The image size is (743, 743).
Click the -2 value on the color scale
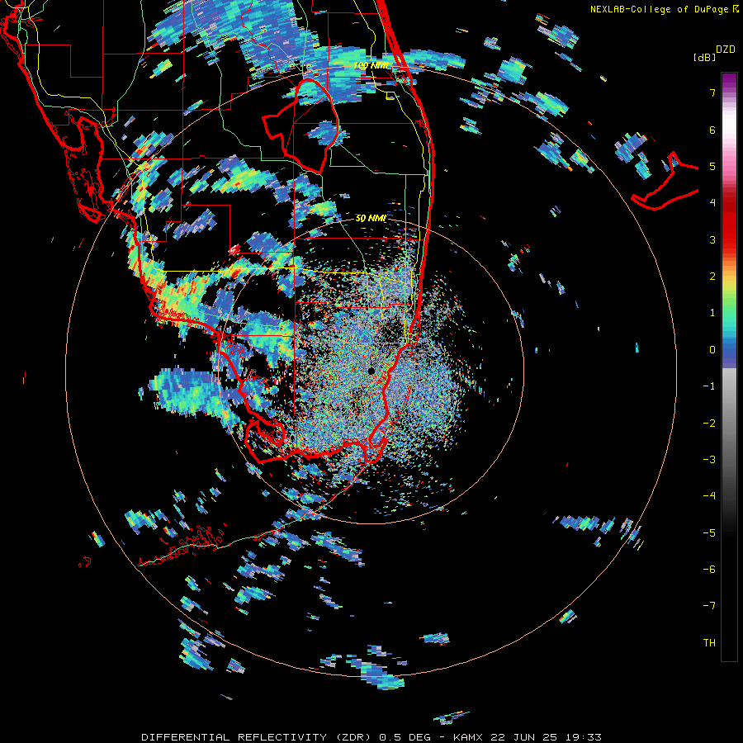(709, 424)
